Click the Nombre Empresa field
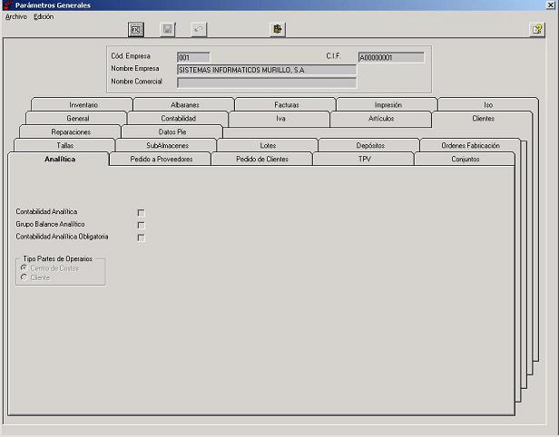 pos(267,70)
